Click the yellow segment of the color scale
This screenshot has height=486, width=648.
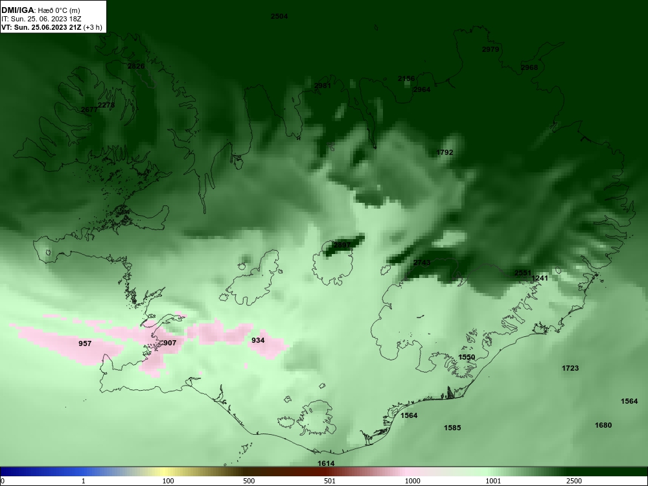pyautogui.click(x=165, y=472)
